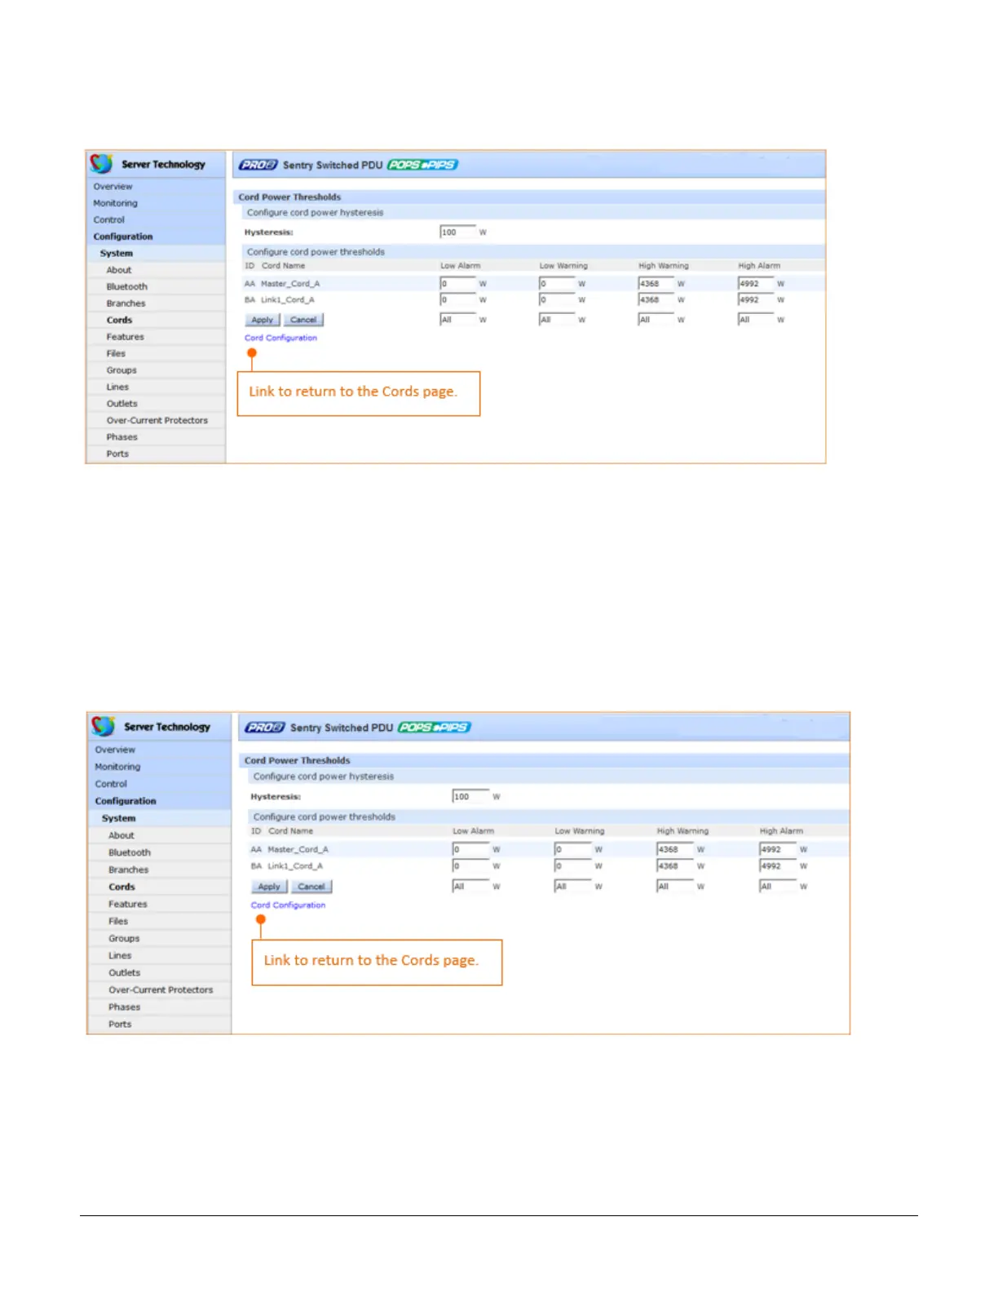This screenshot has height=1292, width=998.
Task: Open Overview menu in upper screenshot
Action: [113, 187]
